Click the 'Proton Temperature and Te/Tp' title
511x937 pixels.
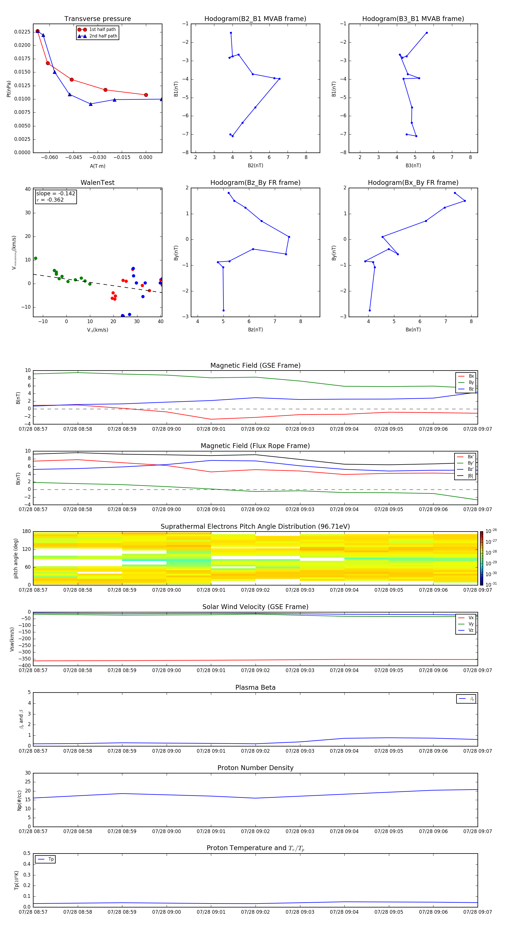255,848
